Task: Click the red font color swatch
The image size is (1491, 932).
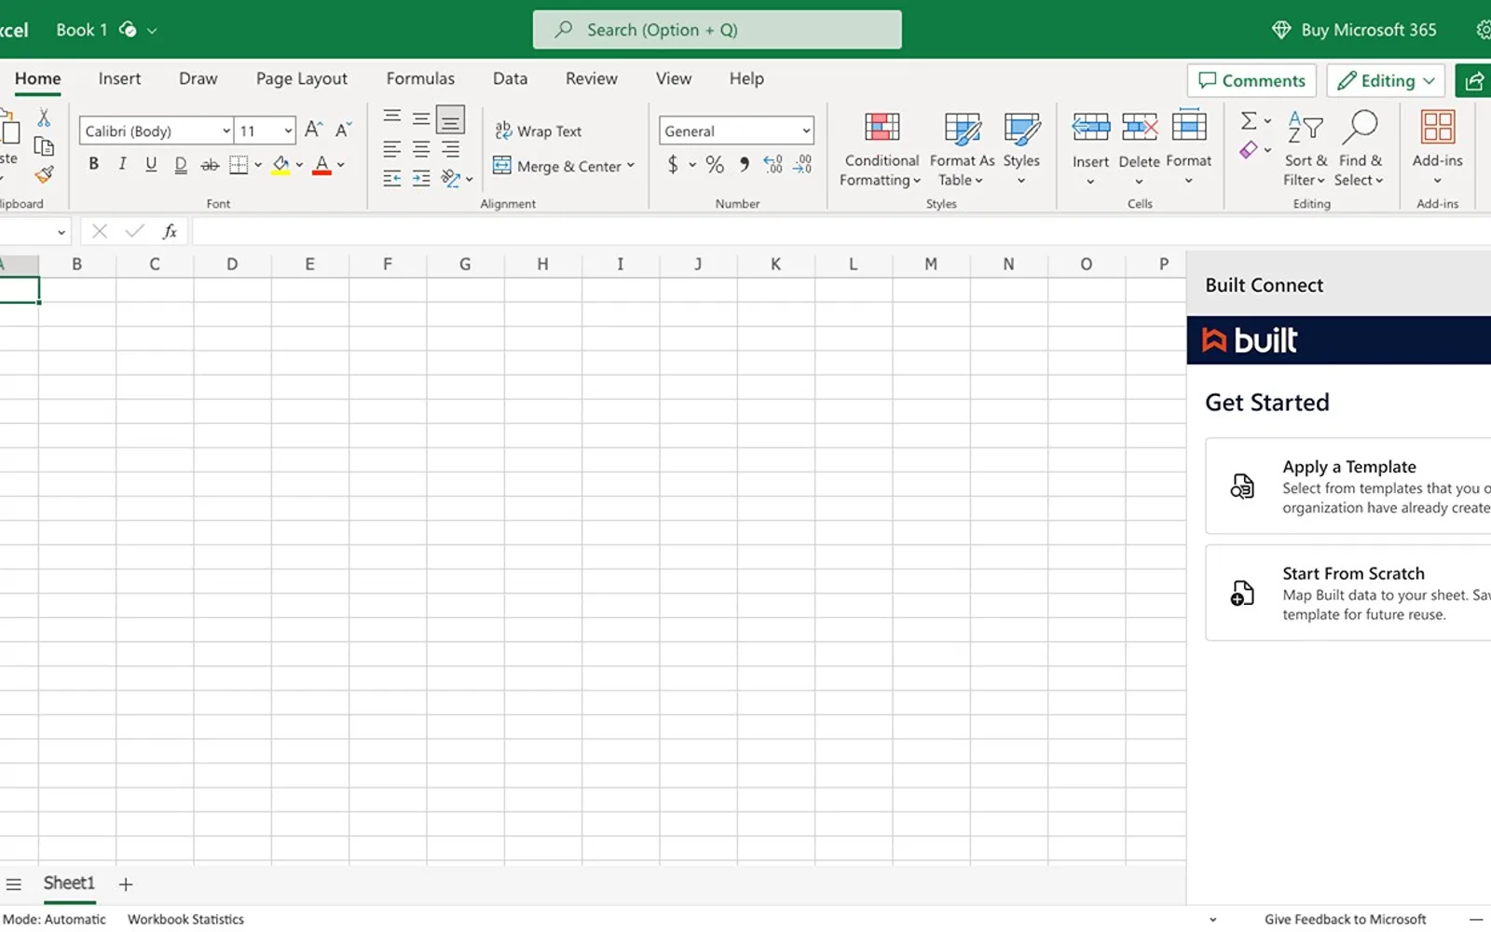Action: (321, 165)
